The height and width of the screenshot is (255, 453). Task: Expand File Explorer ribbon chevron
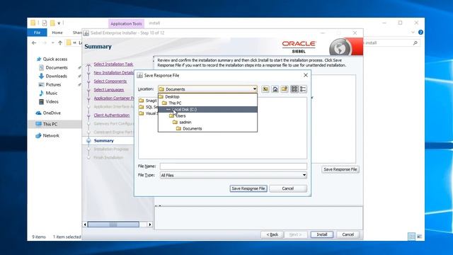pos(413,33)
